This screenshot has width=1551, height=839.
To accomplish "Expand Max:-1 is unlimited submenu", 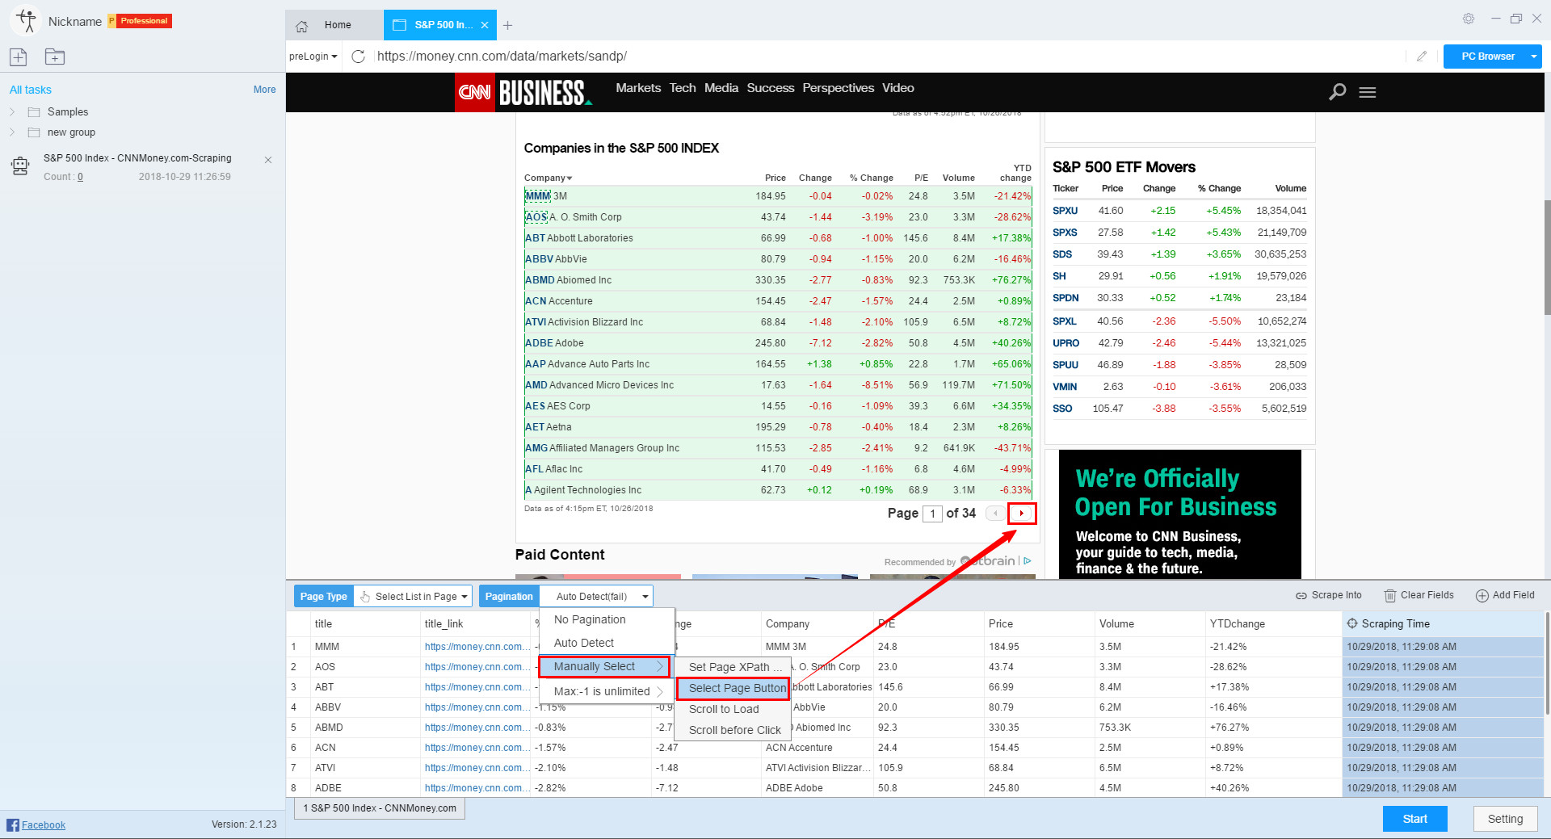I will [x=606, y=691].
